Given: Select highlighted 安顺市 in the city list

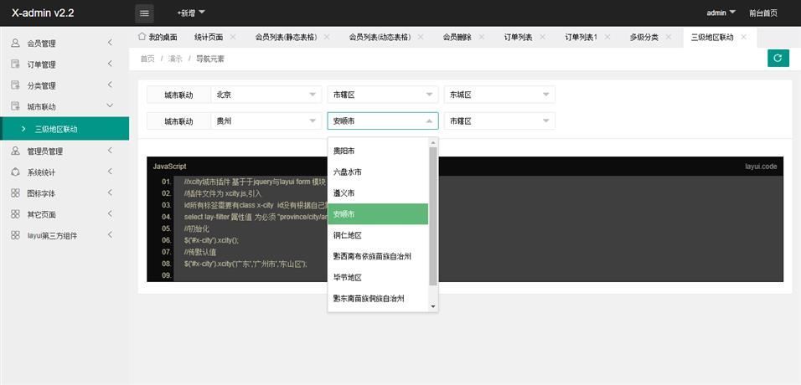Looking at the screenshot, I should (x=378, y=214).
